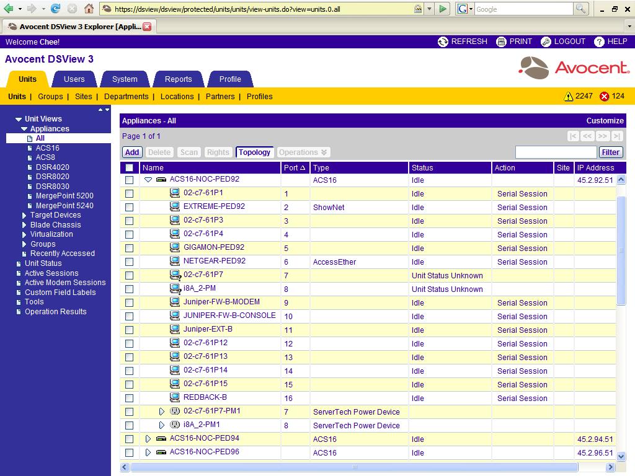Image resolution: width=635 pixels, height=476 pixels.
Task: Check the ACS16-NOC-PED92 row checkbox
Action: tap(129, 180)
